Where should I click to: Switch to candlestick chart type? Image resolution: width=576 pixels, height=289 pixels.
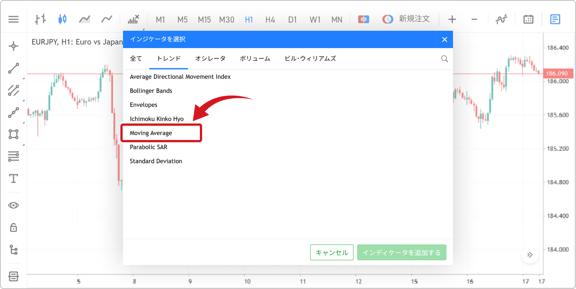pos(62,19)
